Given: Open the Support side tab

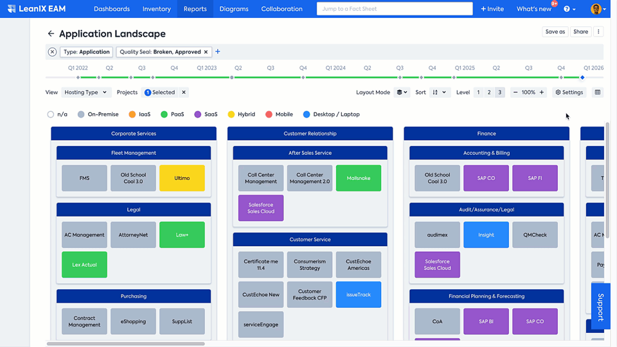Looking at the screenshot, I should click(600, 307).
